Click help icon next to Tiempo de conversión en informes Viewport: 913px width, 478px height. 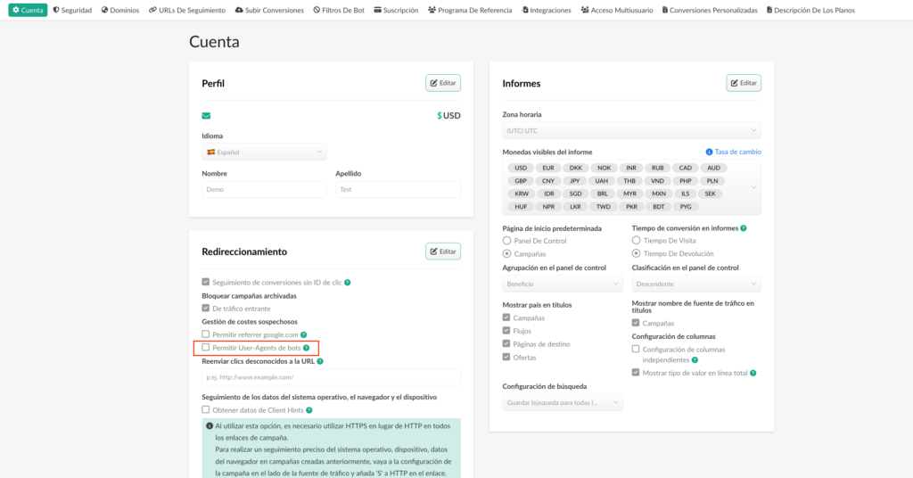click(x=744, y=228)
